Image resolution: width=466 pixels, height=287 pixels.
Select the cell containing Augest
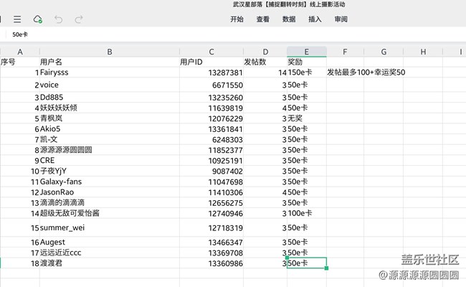tap(110, 242)
